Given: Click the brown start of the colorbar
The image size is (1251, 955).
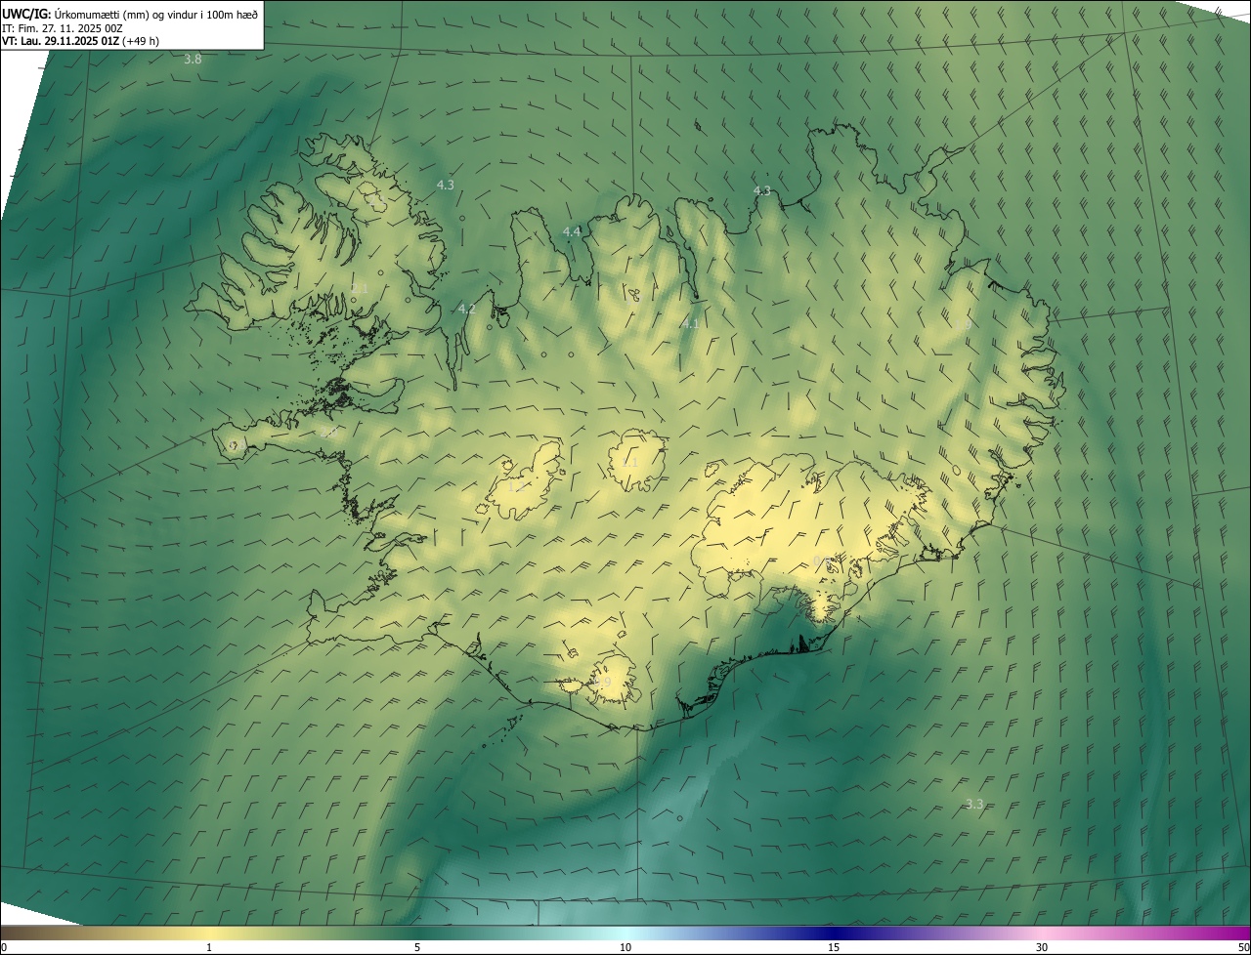Looking at the screenshot, I should (x=20, y=933).
